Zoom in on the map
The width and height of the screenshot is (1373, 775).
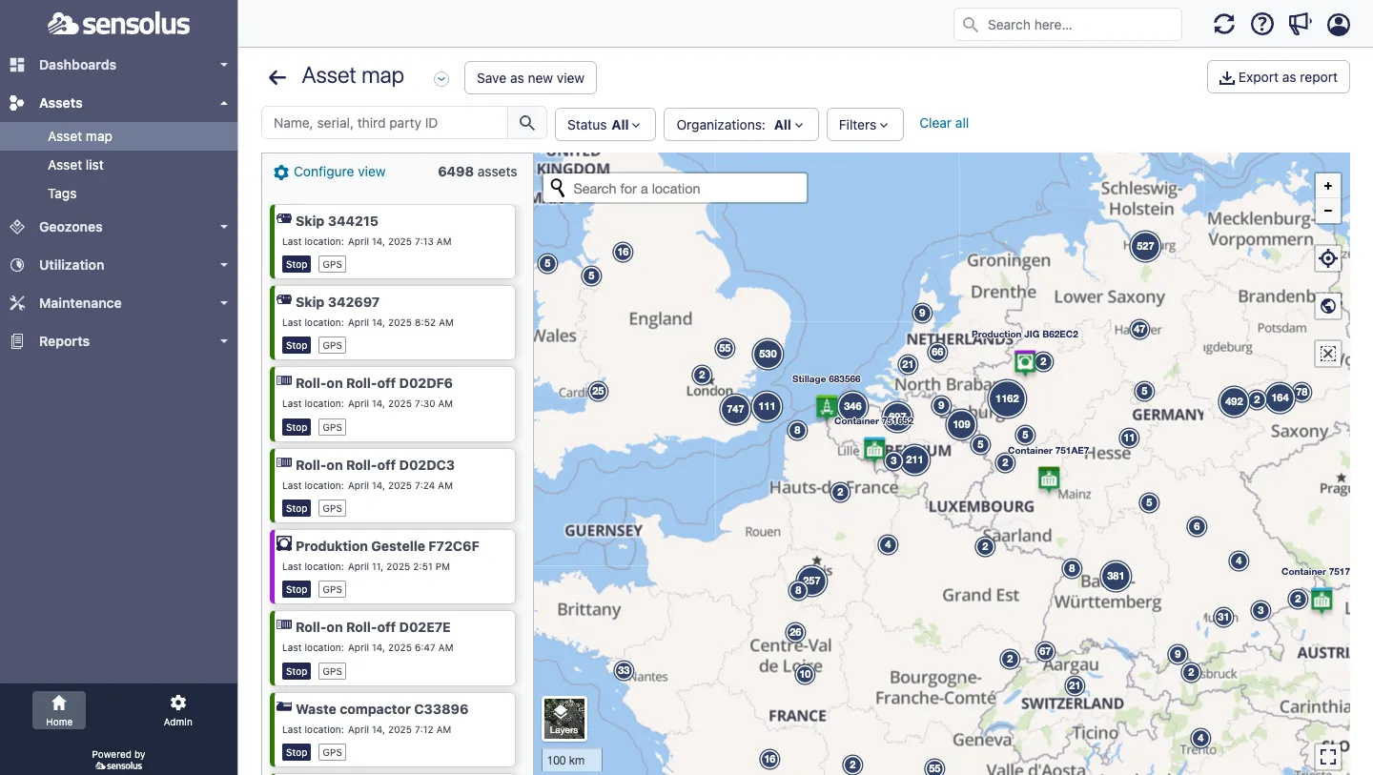click(x=1328, y=186)
